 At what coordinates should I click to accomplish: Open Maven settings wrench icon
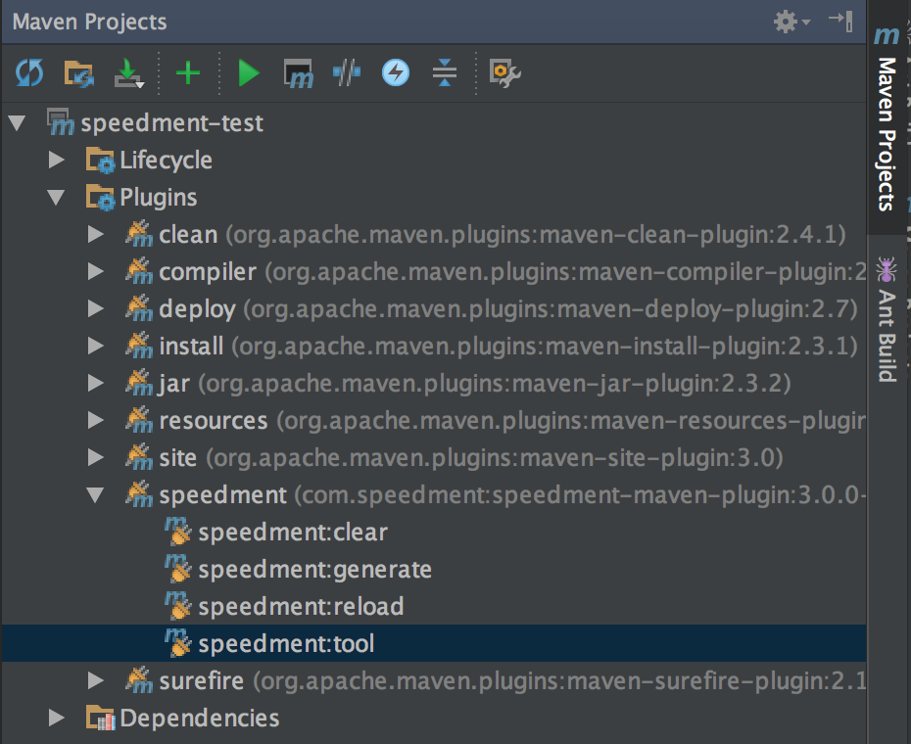point(504,73)
